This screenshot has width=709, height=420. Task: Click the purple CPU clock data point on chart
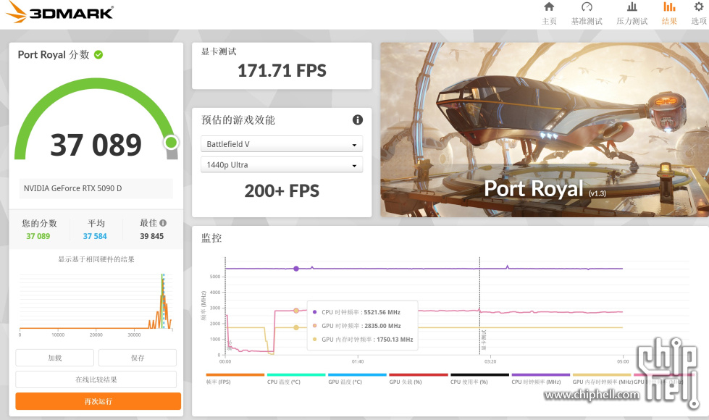pyautogui.click(x=296, y=269)
